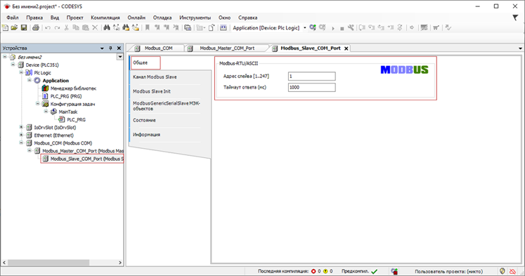Open Find using the first binoculars icon
This screenshot has width=525, height=276.
coord(106,28)
